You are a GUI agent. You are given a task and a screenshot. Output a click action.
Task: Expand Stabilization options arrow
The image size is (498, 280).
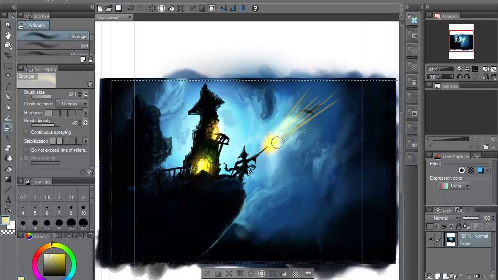pyautogui.click(x=86, y=141)
